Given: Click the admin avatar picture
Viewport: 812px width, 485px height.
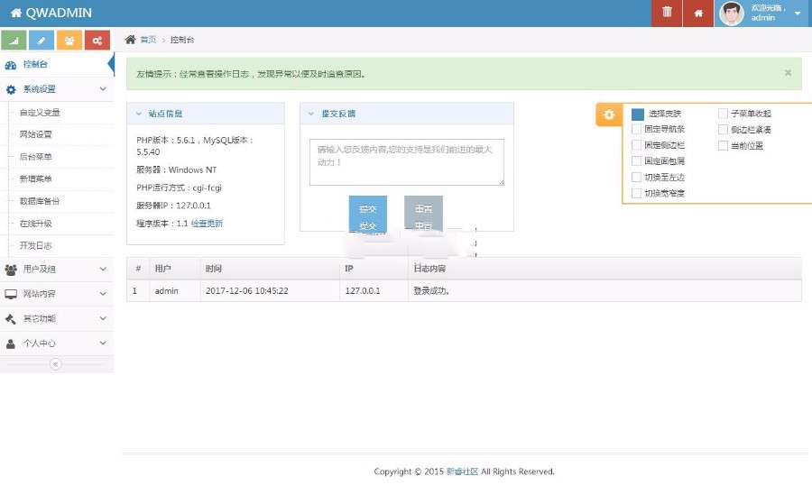Looking at the screenshot, I should click(731, 14).
